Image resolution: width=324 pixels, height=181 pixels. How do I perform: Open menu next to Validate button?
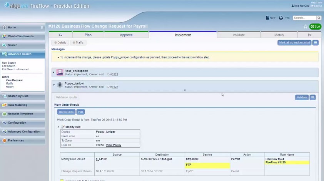[312, 97]
